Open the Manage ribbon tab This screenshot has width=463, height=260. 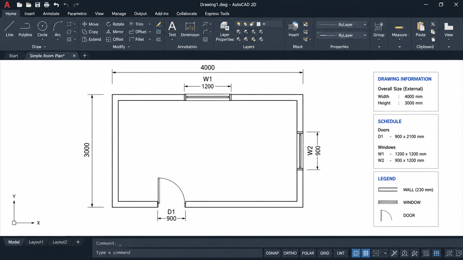[119, 14]
